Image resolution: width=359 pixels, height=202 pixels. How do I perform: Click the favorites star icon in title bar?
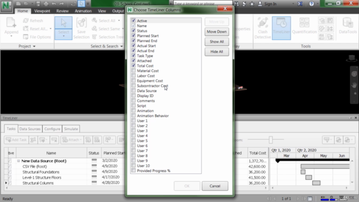252,4
